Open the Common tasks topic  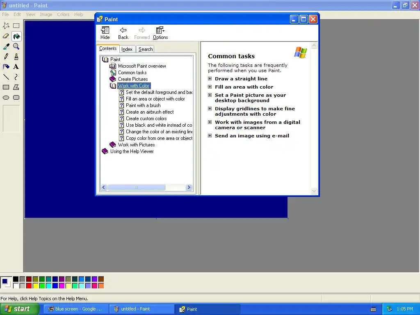[x=132, y=73]
